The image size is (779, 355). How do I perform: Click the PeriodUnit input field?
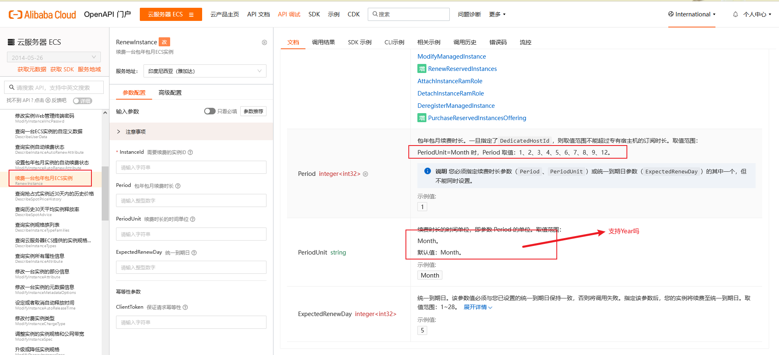click(191, 234)
